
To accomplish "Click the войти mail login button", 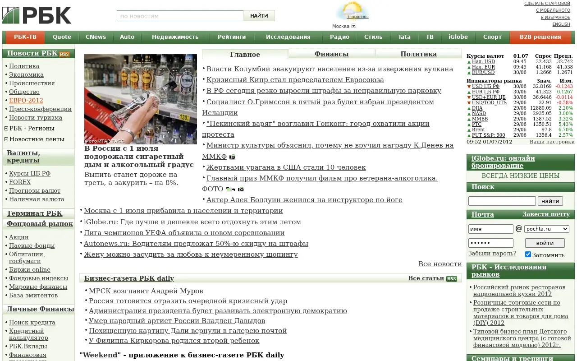I will tap(545, 243).
